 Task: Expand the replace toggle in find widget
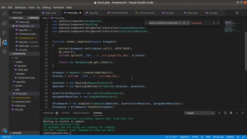click(x=147, y=23)
